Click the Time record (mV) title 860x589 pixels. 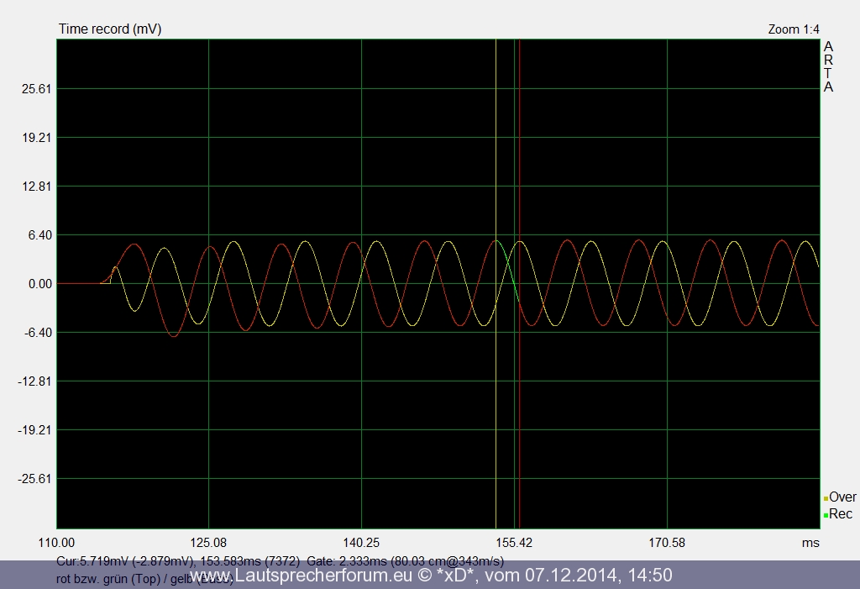tap(109, 29)
